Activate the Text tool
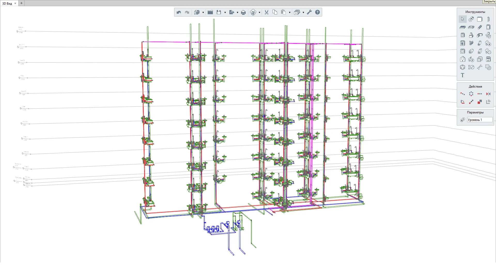 tap(462, 75)
